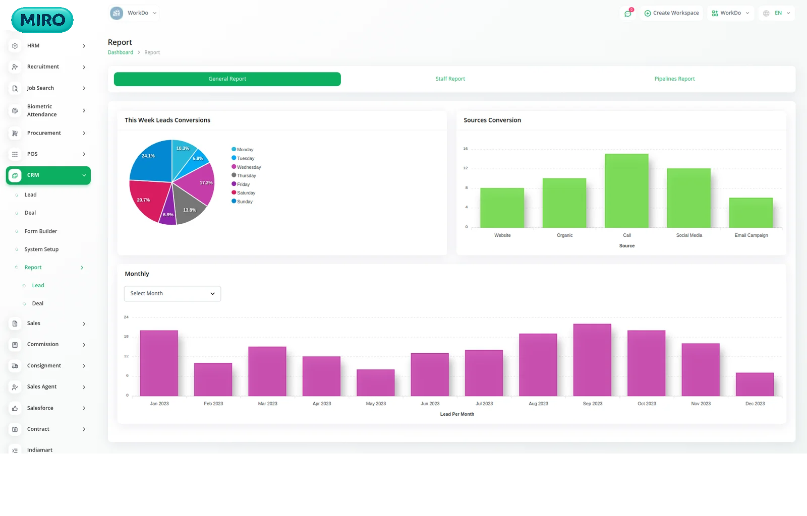Click the Salesforce thumbs-up icon

15,408
